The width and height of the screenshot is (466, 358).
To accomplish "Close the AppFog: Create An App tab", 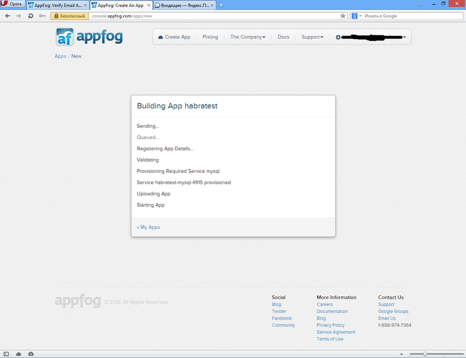I will point(149,5).
